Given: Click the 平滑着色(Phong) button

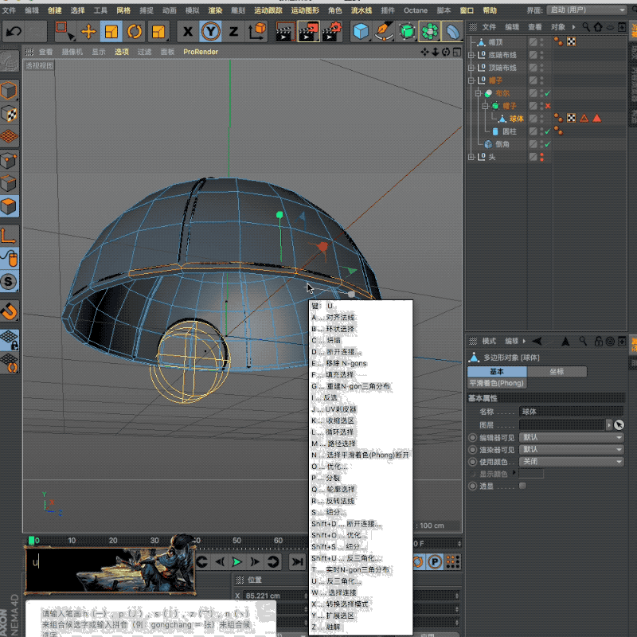Looking at the screenshot, I should click(496, 383).
